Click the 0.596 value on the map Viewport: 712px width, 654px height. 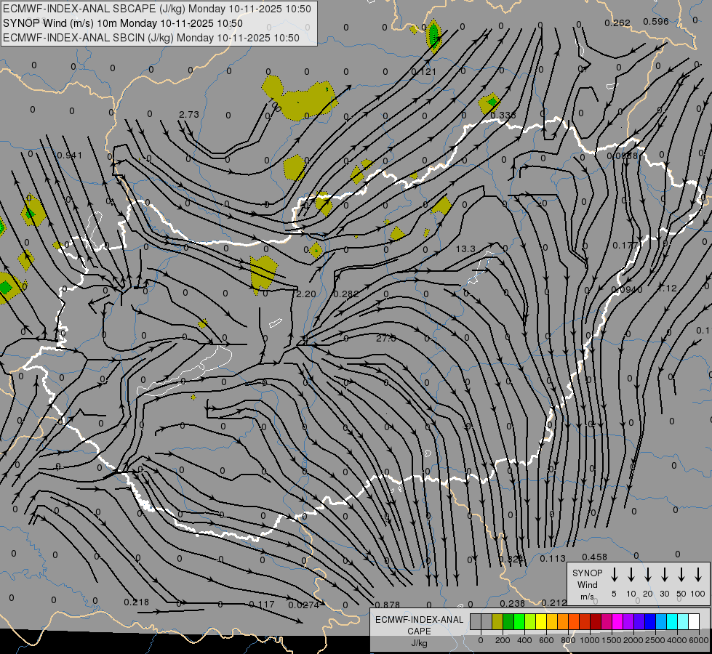click(x=656, y=21)
